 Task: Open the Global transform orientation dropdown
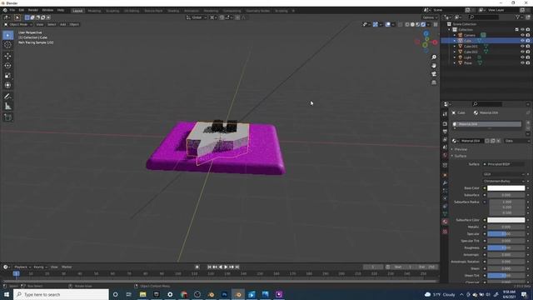tap(197, 17)
